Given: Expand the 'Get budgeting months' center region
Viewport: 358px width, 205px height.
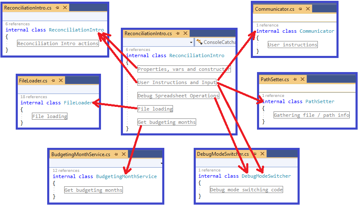Looking at the screenshot, I should point(167,122).
